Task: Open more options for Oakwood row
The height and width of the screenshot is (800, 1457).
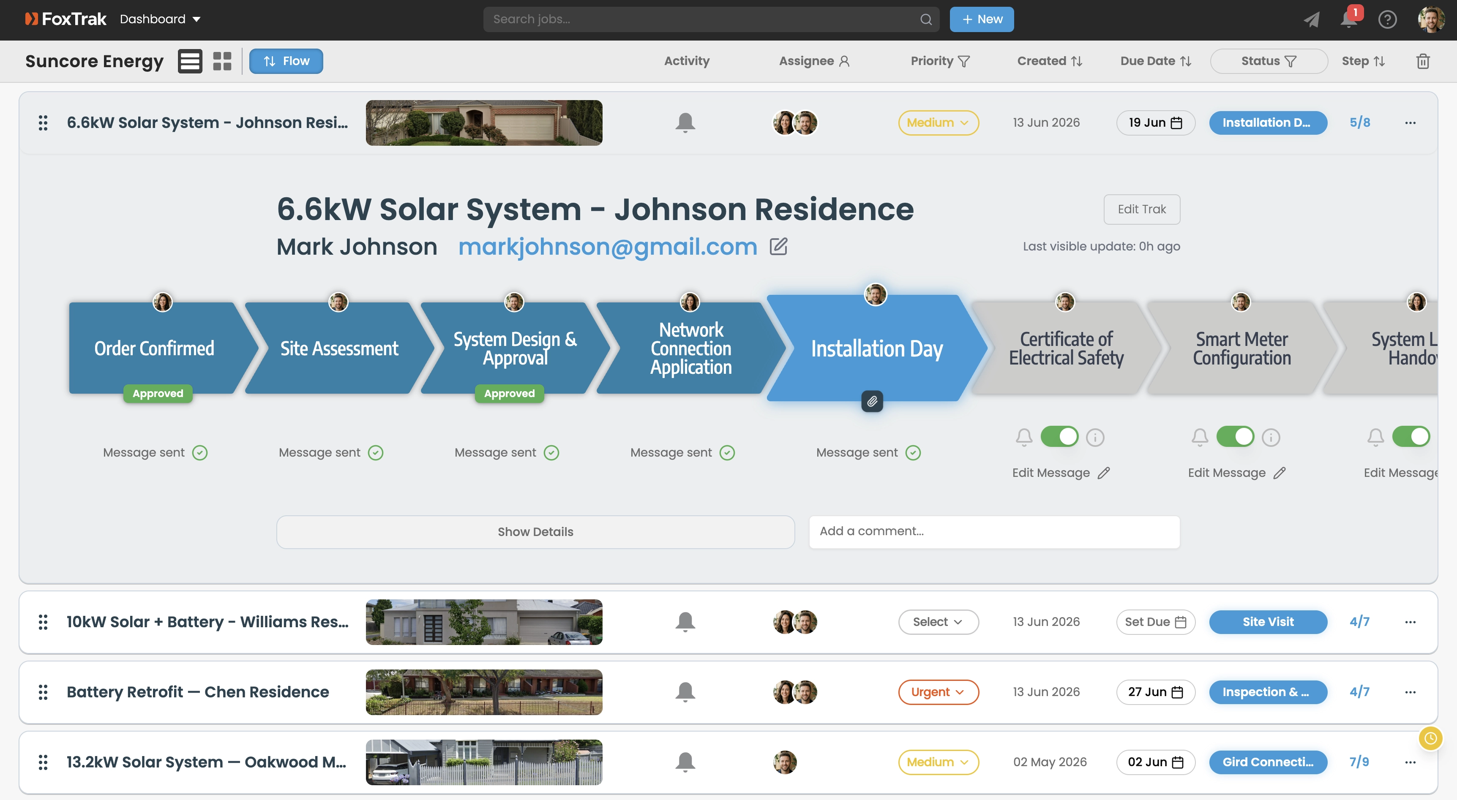Action: 1410,762
